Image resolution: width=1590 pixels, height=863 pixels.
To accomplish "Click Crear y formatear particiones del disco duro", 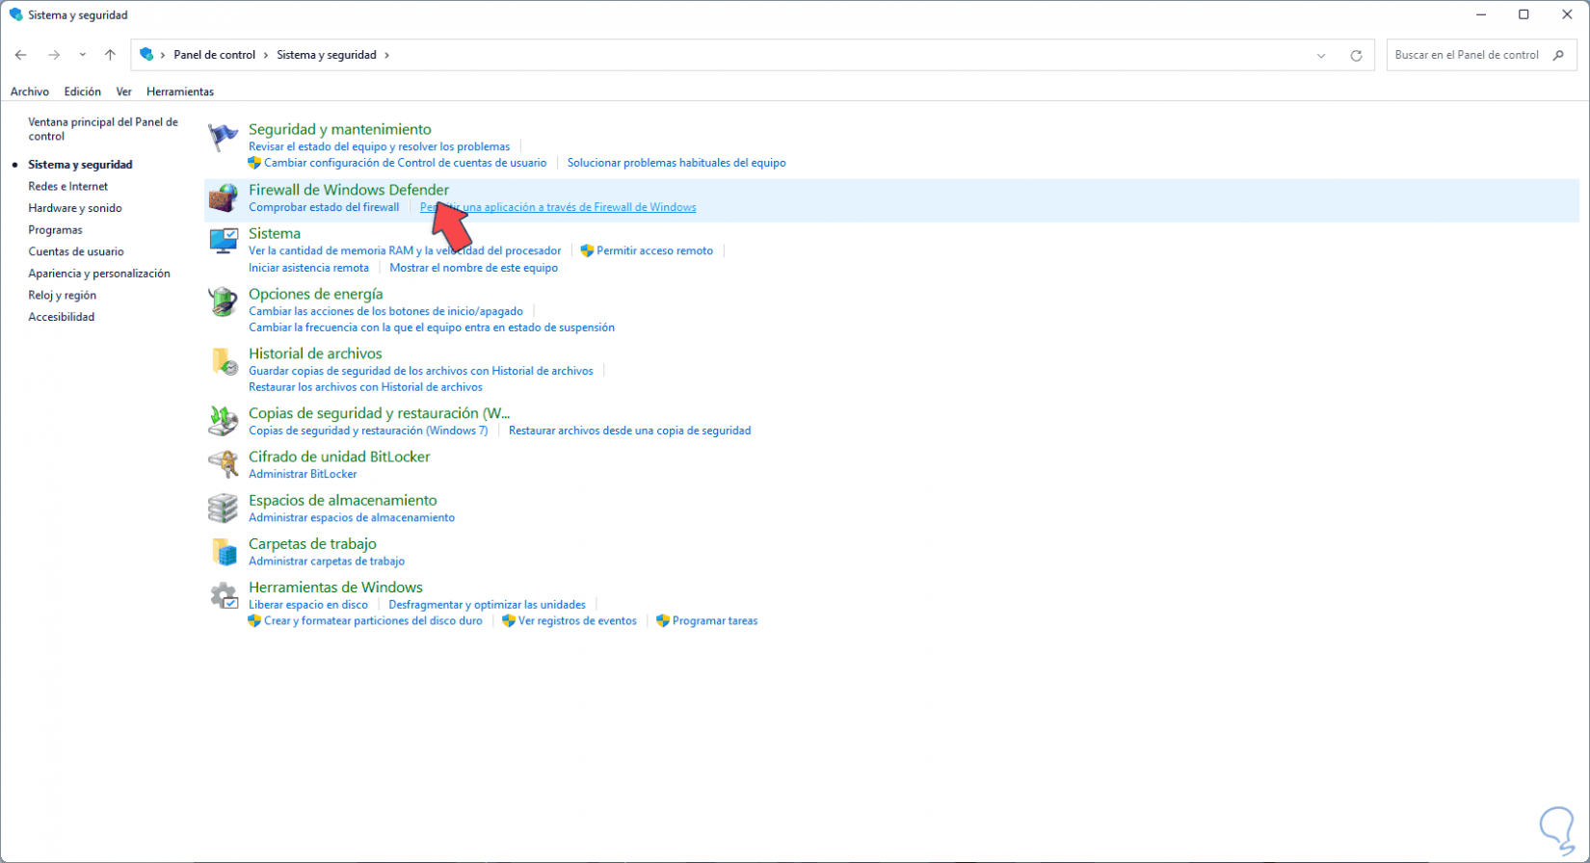I will (373, 621).
